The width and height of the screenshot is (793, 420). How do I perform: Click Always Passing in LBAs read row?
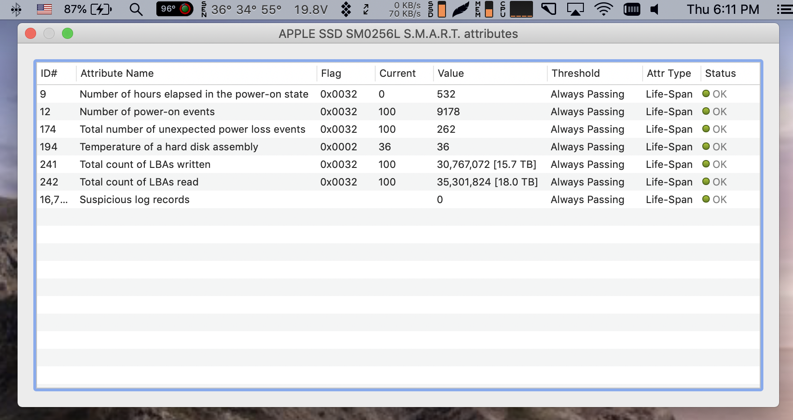tap(587, 182)
